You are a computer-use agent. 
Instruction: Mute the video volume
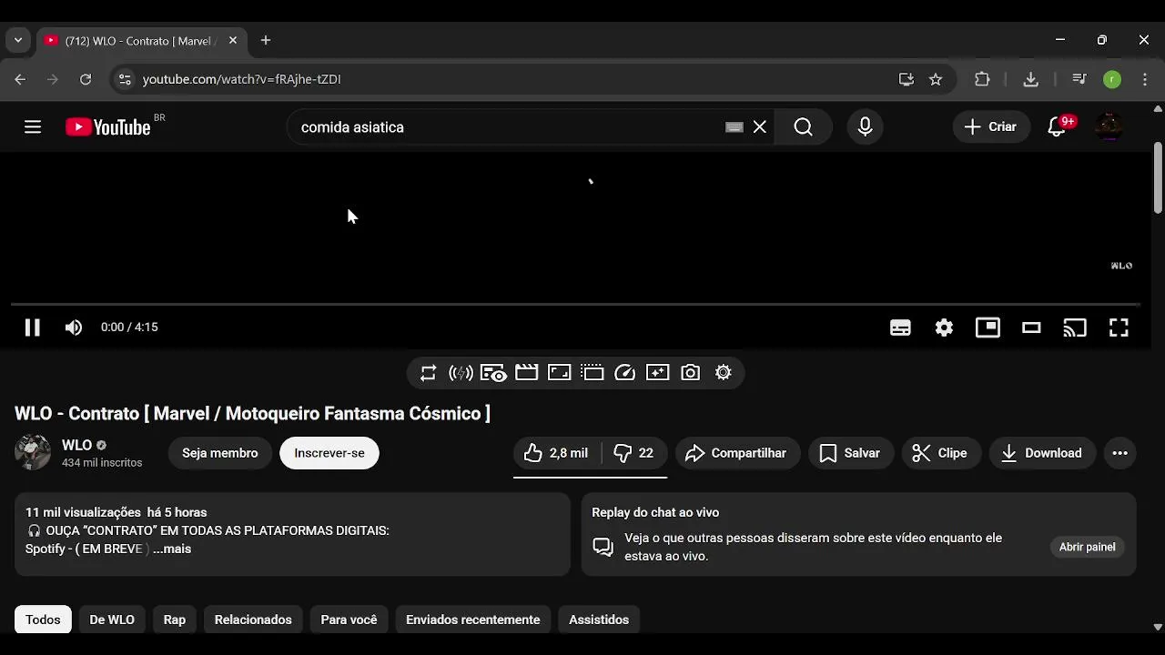point(74,327)
